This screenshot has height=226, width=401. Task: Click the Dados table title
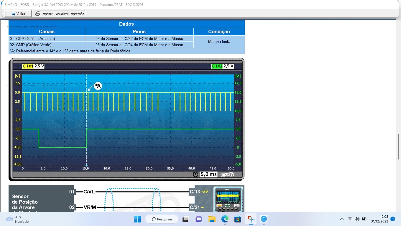tap(126, 24)
